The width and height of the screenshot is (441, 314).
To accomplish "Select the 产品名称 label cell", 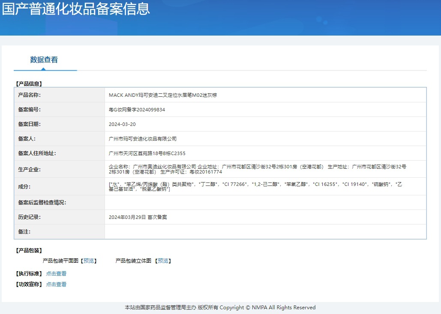I will coord(59,95).
